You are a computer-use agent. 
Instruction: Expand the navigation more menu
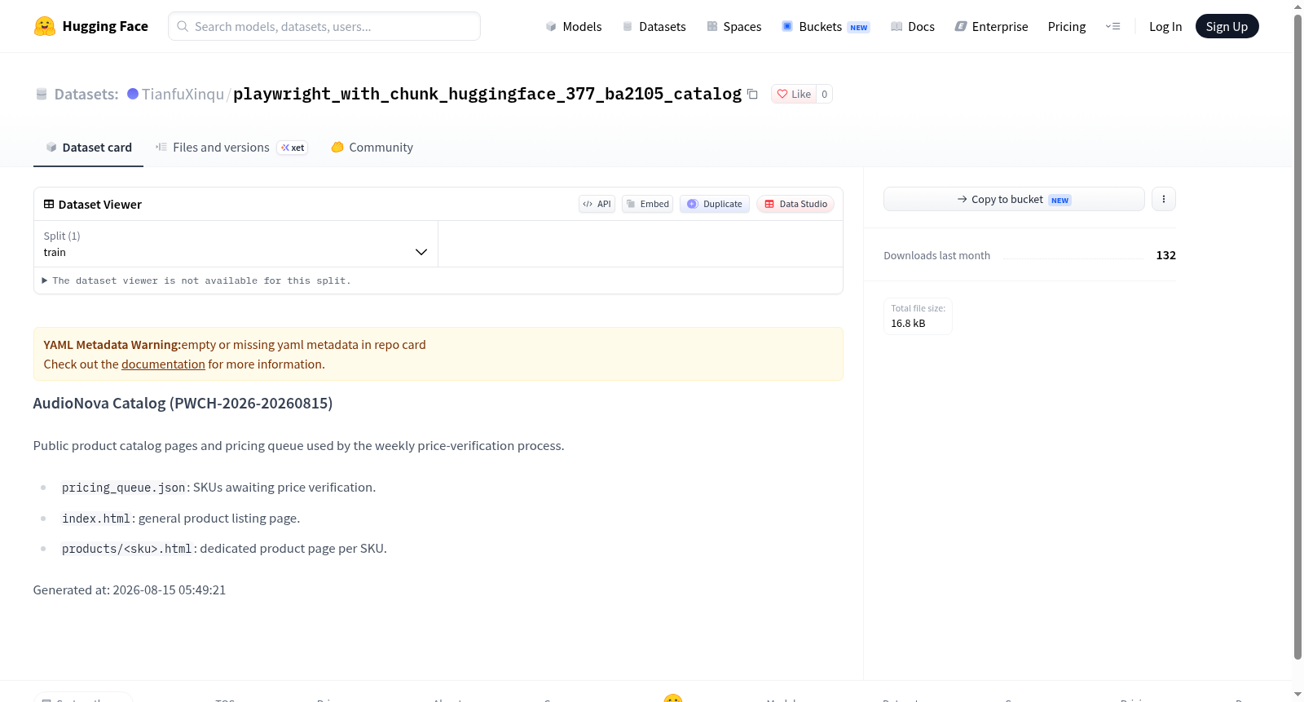(x=1112, y=26)
